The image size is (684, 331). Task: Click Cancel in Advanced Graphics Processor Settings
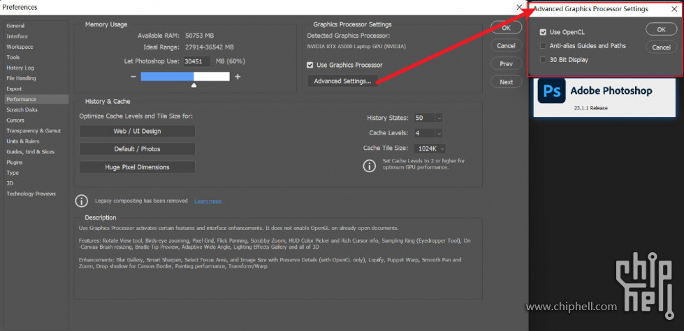pos(662,47)
